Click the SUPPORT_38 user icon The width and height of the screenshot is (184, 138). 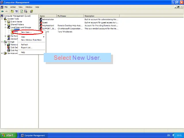(x=41, y=28)
